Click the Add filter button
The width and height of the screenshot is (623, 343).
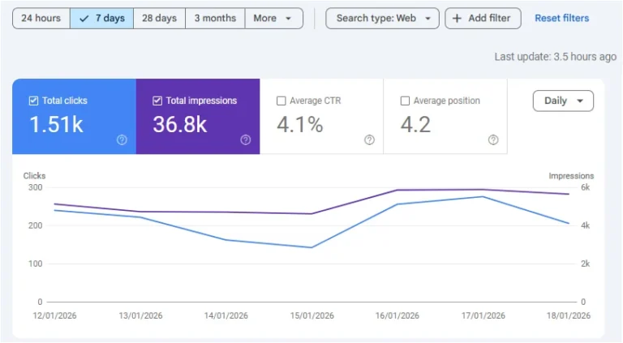[483, 18]
